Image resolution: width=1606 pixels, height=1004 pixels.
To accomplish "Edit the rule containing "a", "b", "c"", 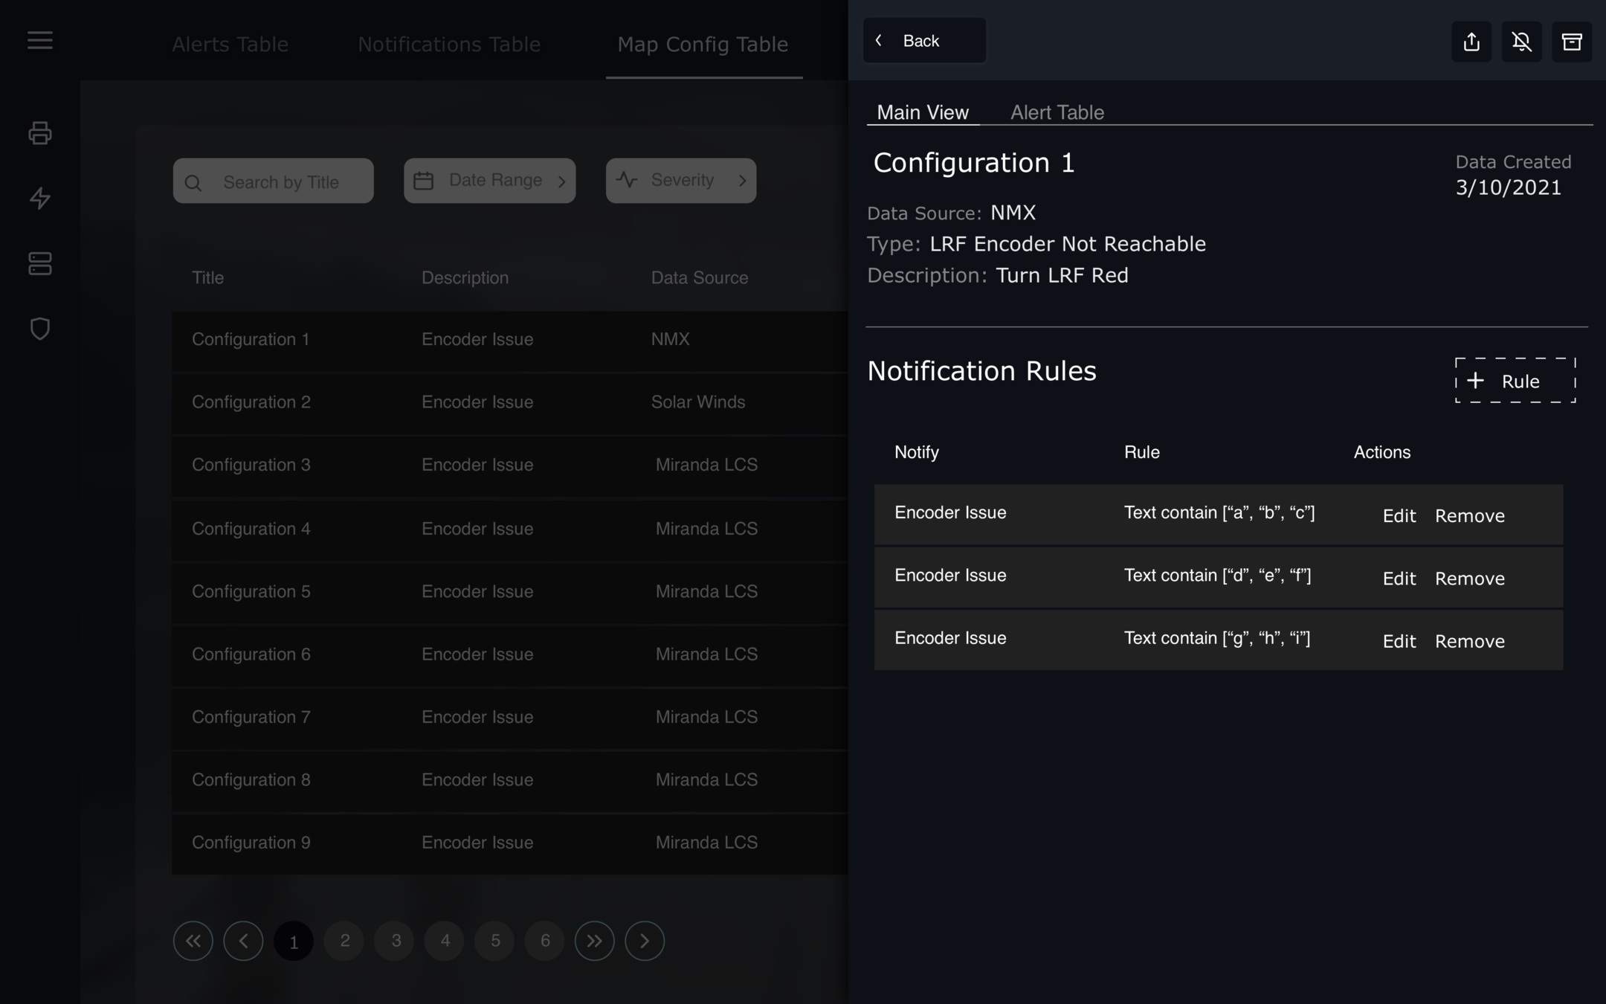I will (1399, 515).
